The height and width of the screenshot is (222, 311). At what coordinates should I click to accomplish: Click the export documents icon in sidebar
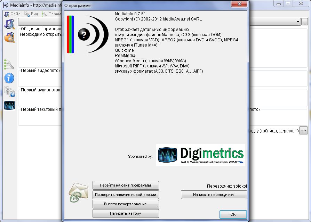pyautogui.click(x=9, y=92)
